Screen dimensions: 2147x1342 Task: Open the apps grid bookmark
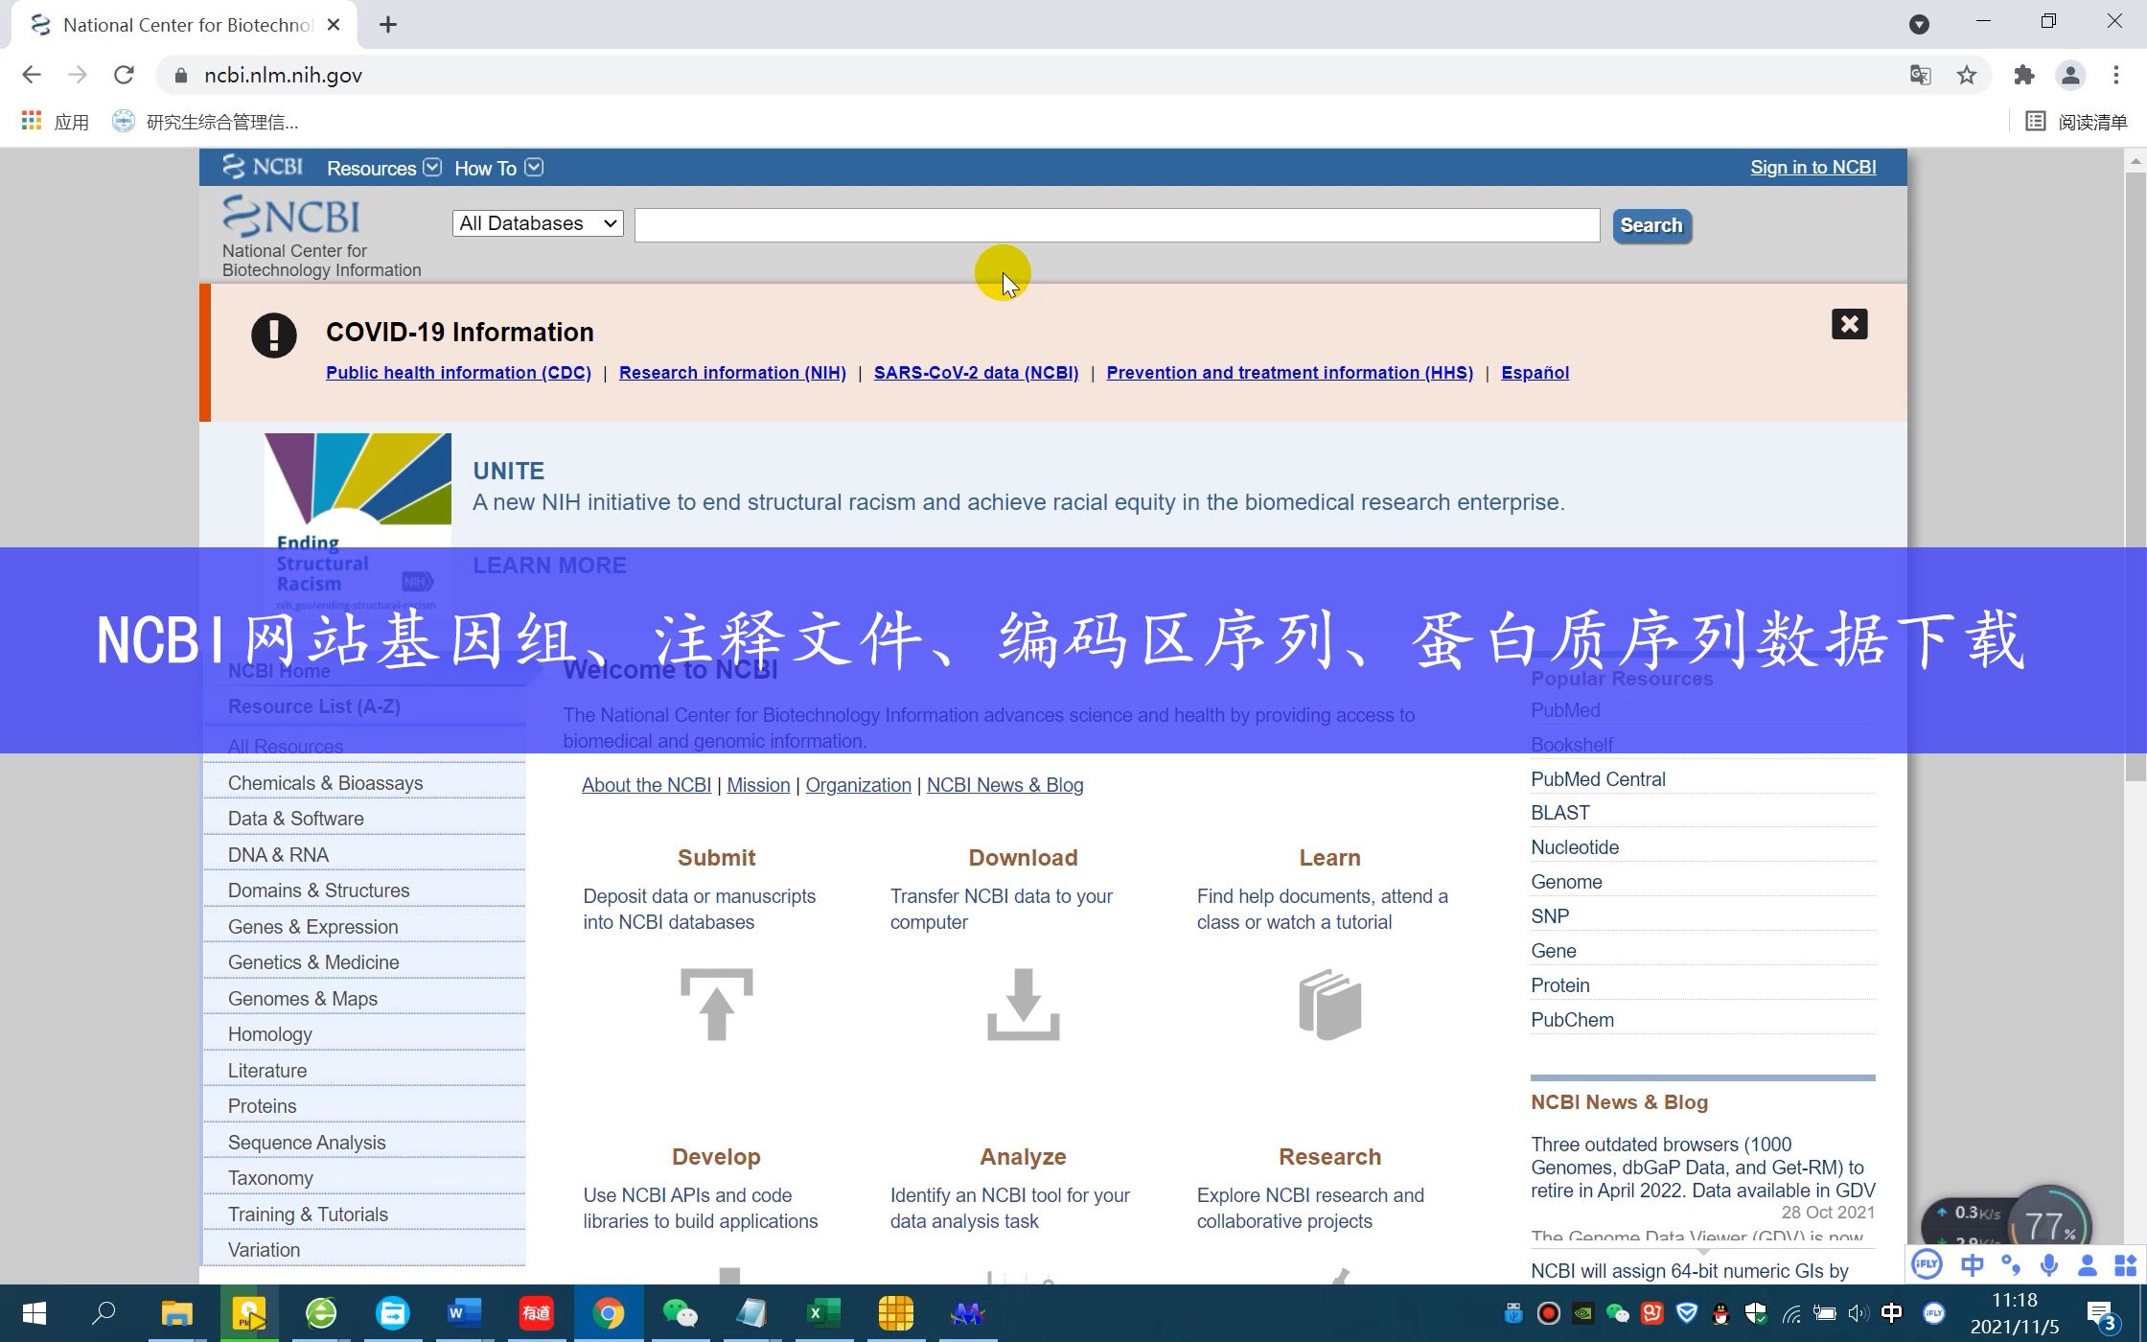pos(55,122)
